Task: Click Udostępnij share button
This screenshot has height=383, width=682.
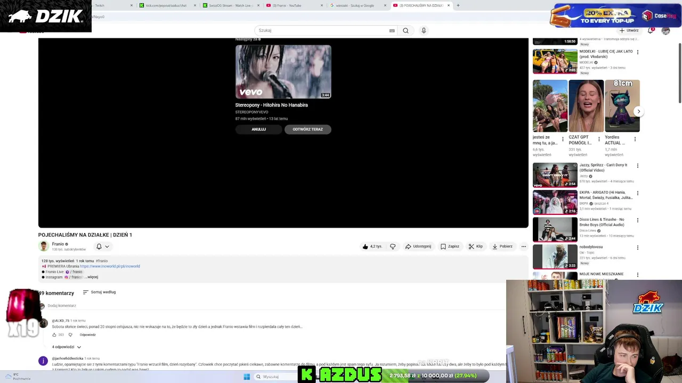Action: 418,246
